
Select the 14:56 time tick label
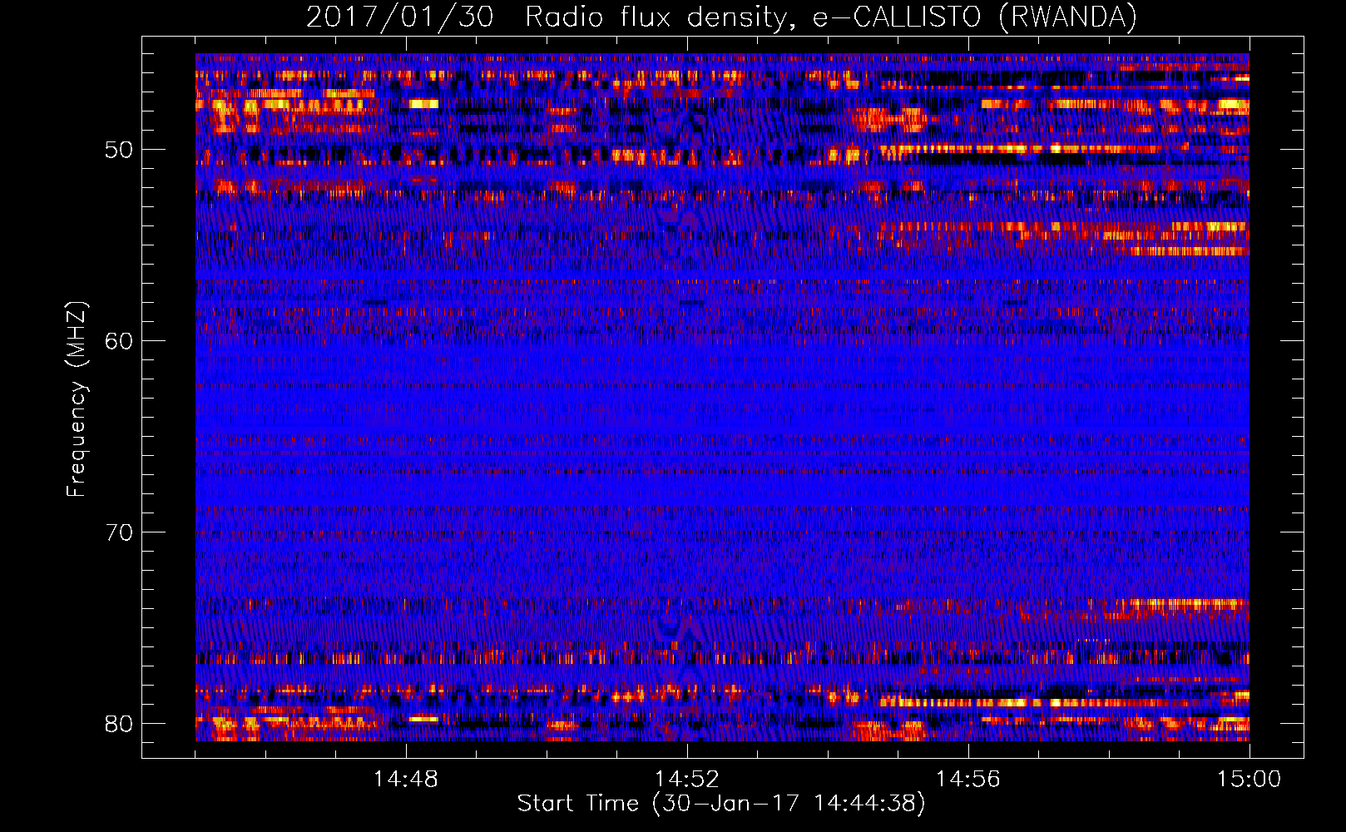click(967, 780)
